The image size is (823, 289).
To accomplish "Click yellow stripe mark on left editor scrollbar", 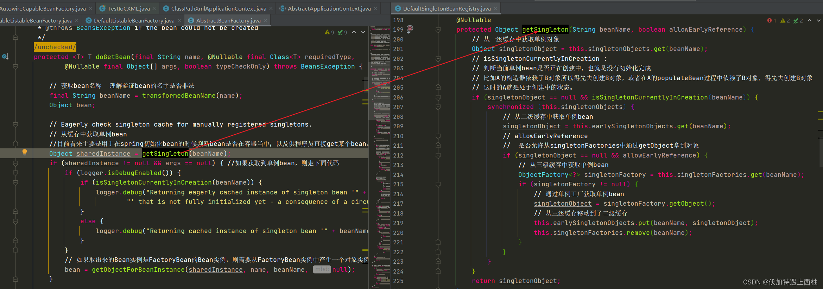I will coord(366,100).
